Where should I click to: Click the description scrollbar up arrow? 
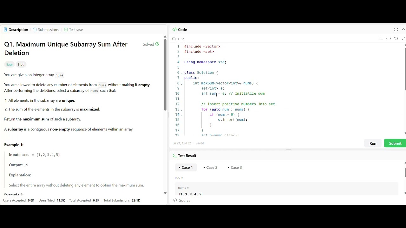165,37
